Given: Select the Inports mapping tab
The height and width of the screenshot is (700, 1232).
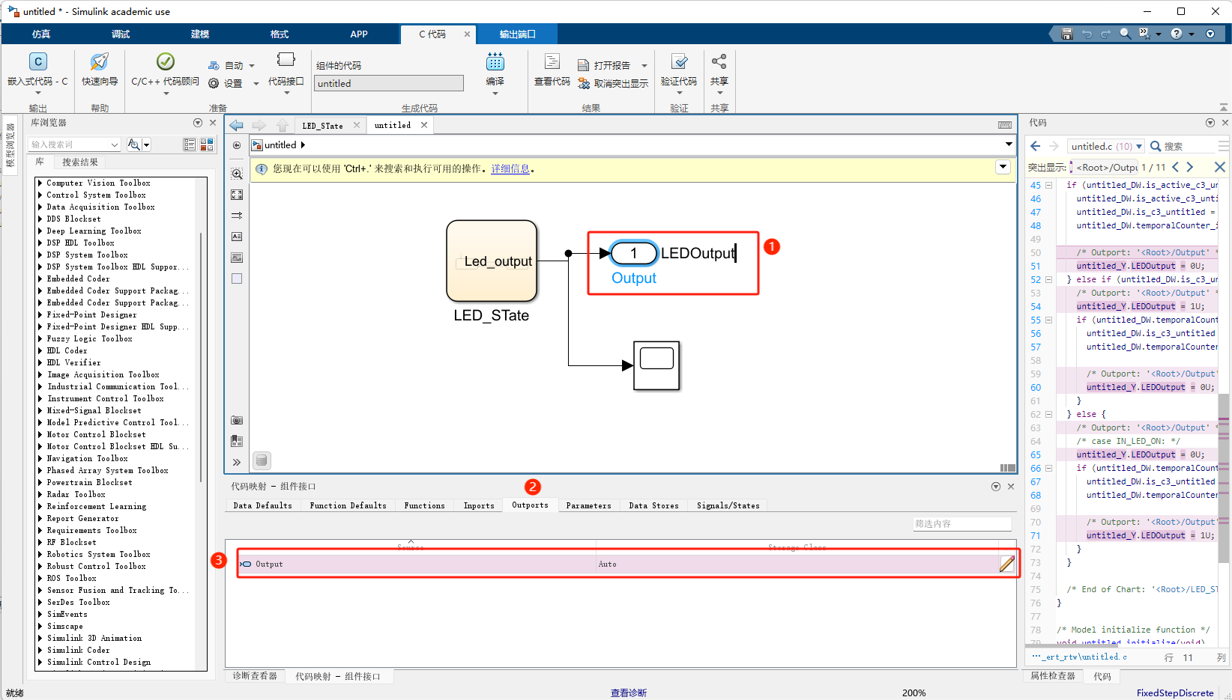Looking at the screenshot, I should point(479,505).
